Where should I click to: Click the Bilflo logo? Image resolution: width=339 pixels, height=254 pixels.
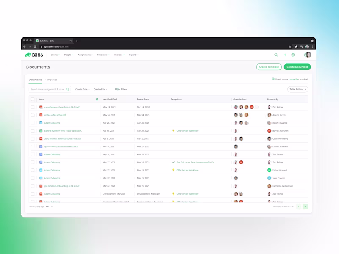[x=34, y=55]
